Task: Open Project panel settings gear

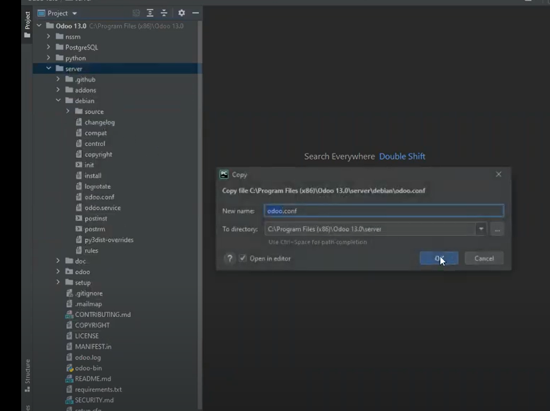Action: point(182,13)
